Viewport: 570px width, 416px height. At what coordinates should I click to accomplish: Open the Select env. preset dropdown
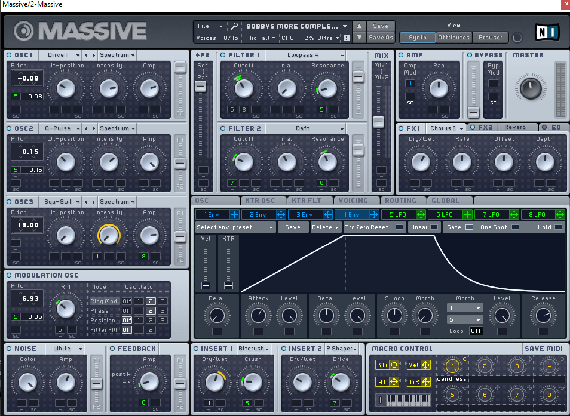(235, 227)
